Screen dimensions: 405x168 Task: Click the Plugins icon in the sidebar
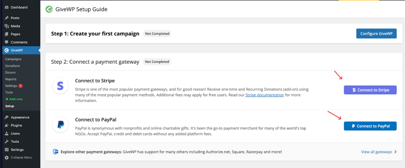[6, 125]
